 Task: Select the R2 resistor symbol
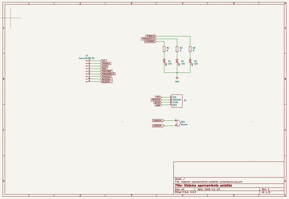[x=177, y=49]
